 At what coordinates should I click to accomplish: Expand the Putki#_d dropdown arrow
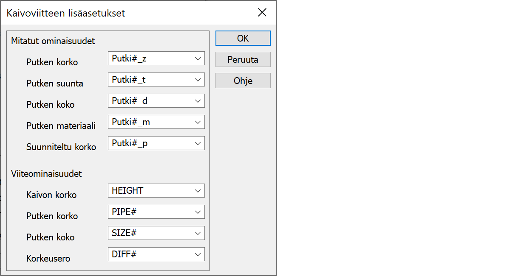coord(198,101)
